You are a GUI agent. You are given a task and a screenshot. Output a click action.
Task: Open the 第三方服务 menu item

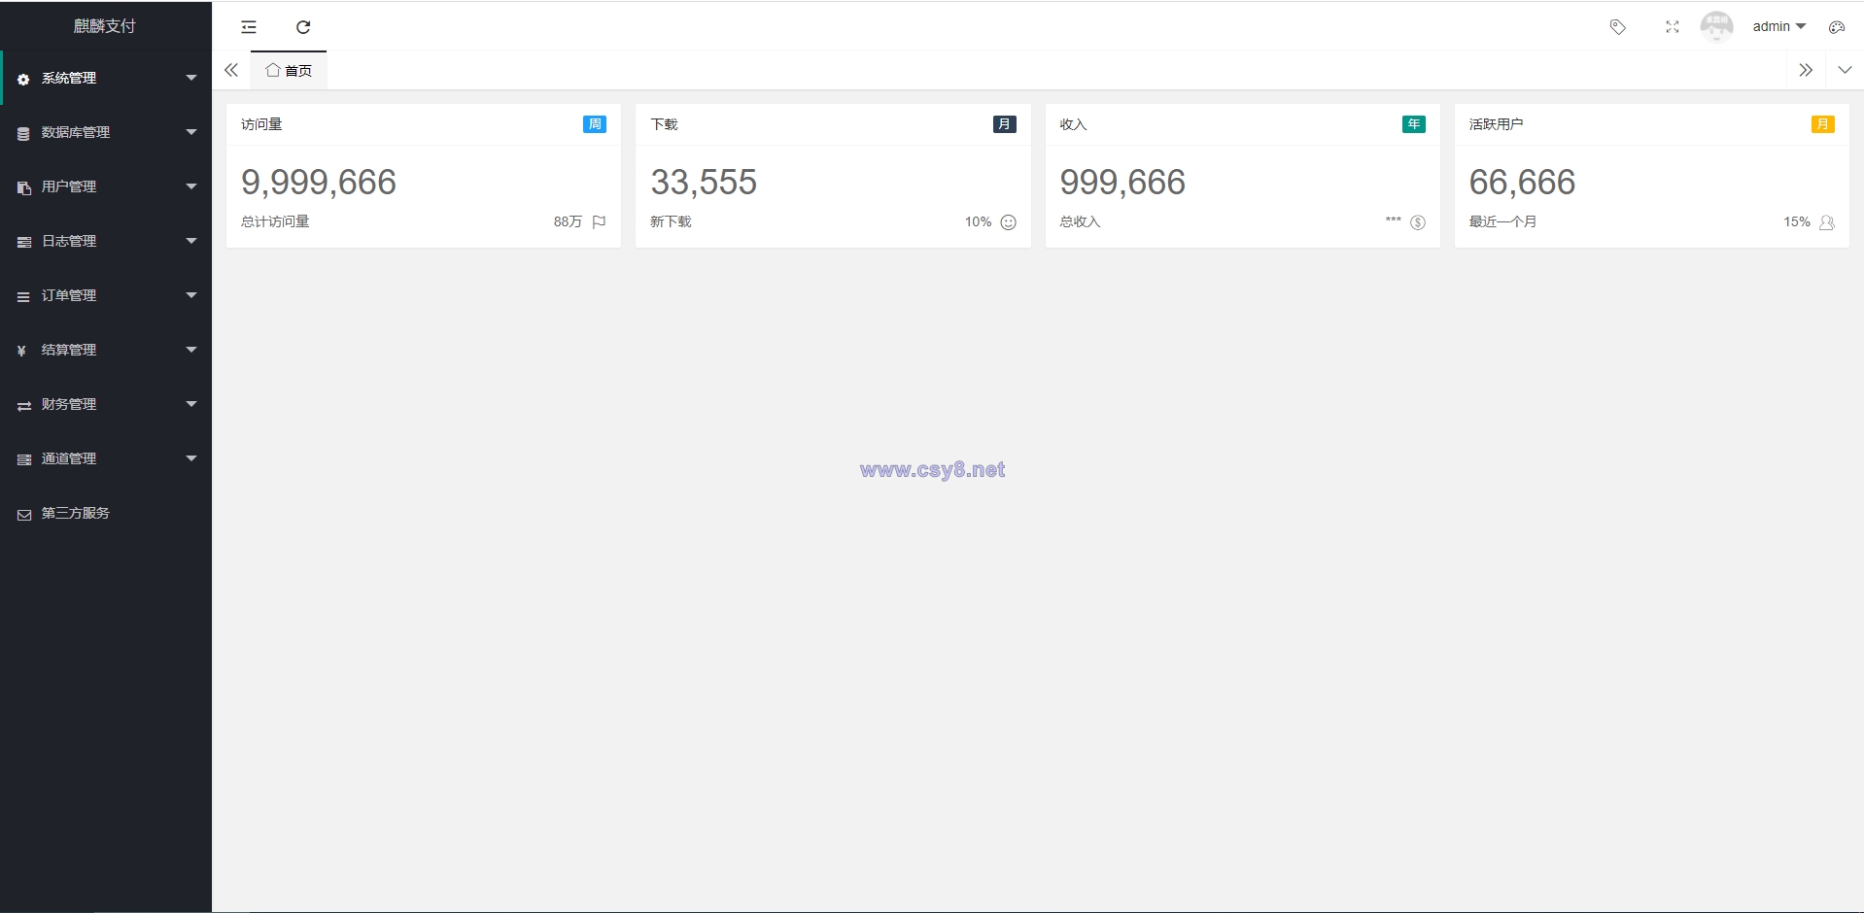(x=106, y=513)
